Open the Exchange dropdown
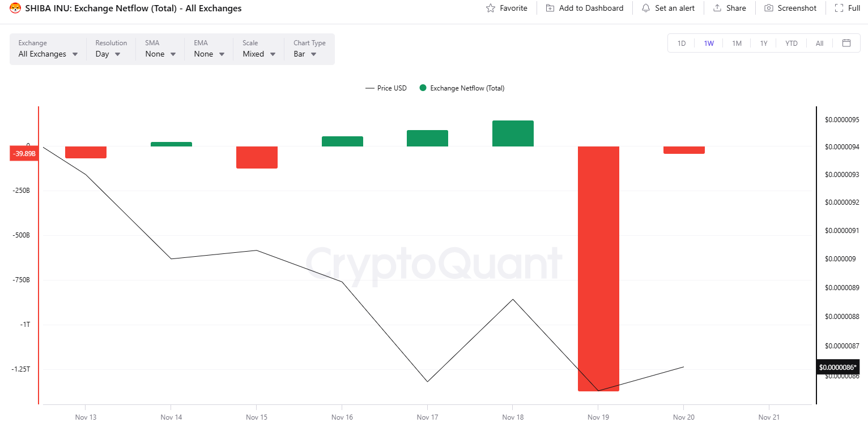The width and height of the screenshot is (868, 427). point(48,49)
